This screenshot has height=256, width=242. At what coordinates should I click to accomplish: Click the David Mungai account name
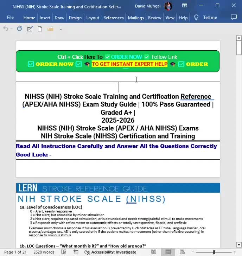pos(148,6)
